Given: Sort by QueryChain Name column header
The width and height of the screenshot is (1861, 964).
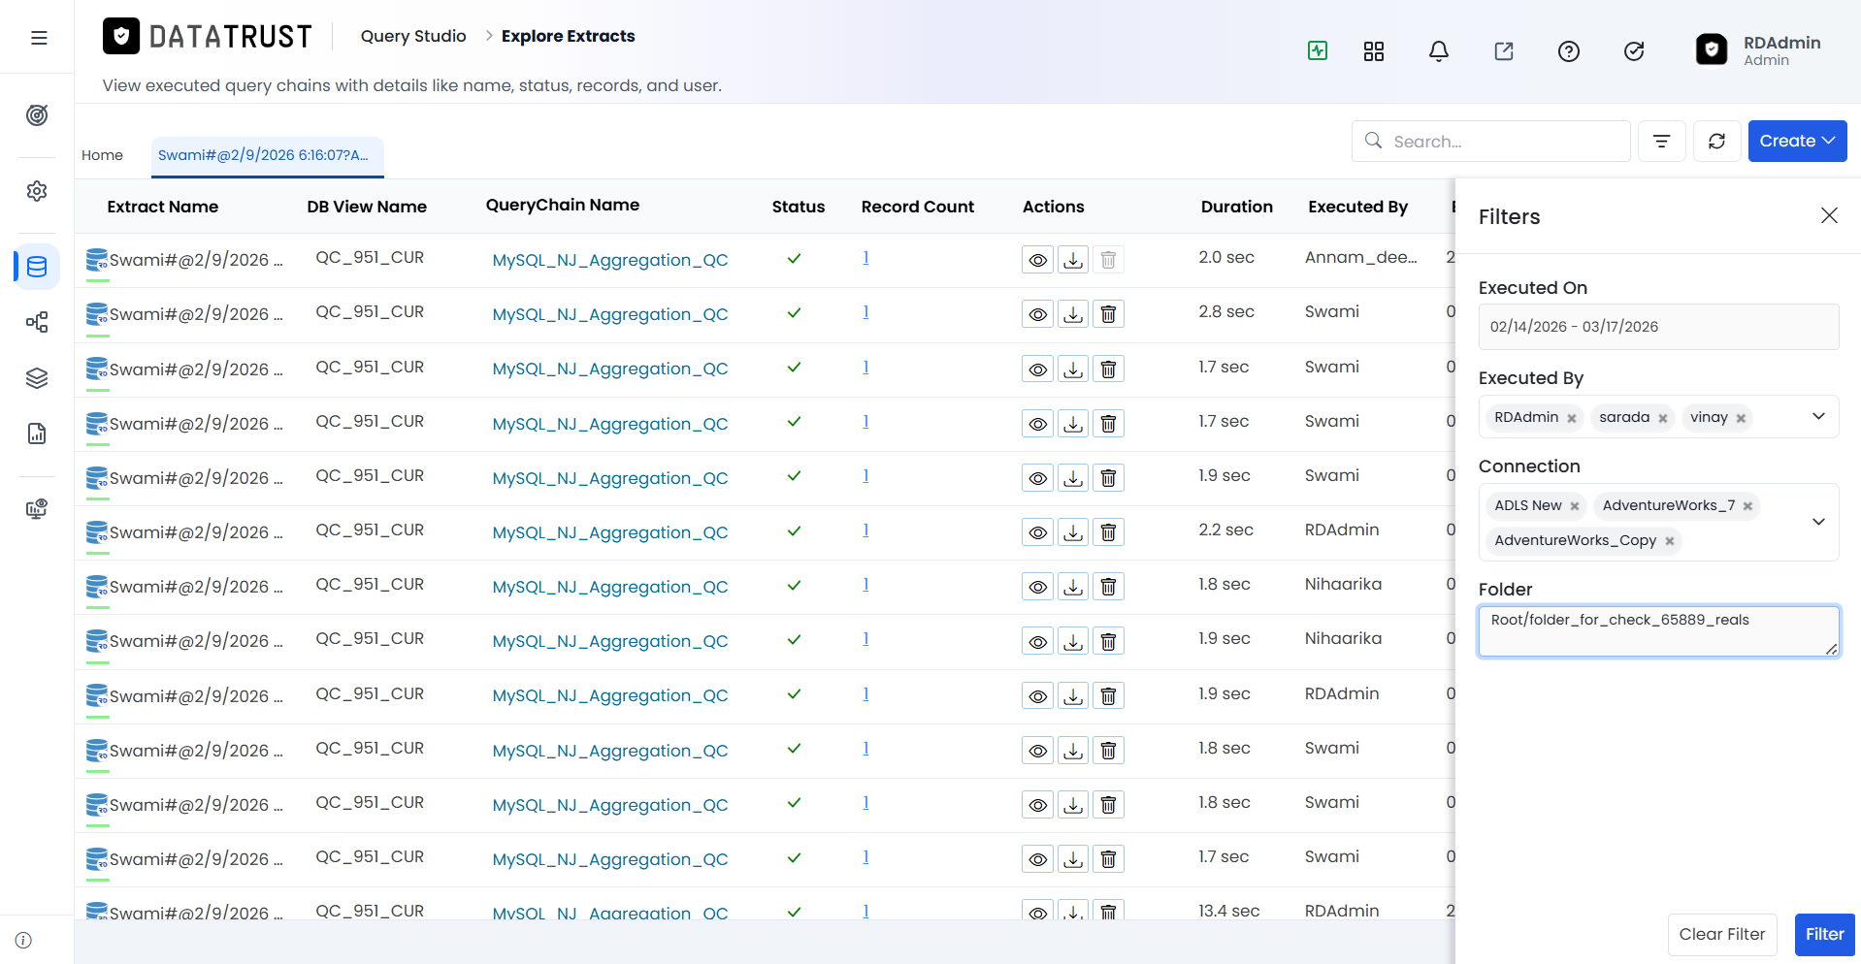Looking at the screenshot, I should [563, 205].
